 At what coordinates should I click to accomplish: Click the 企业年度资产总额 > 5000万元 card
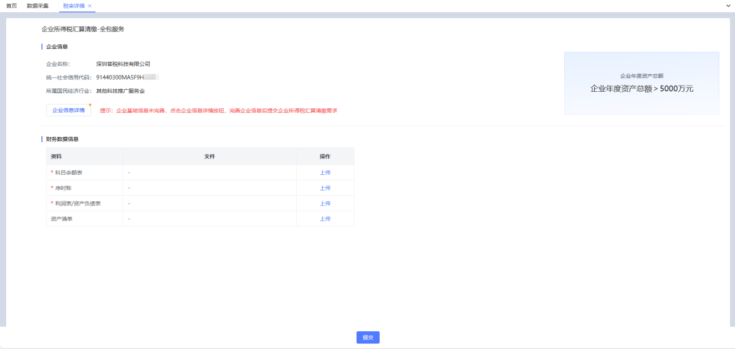641,84
